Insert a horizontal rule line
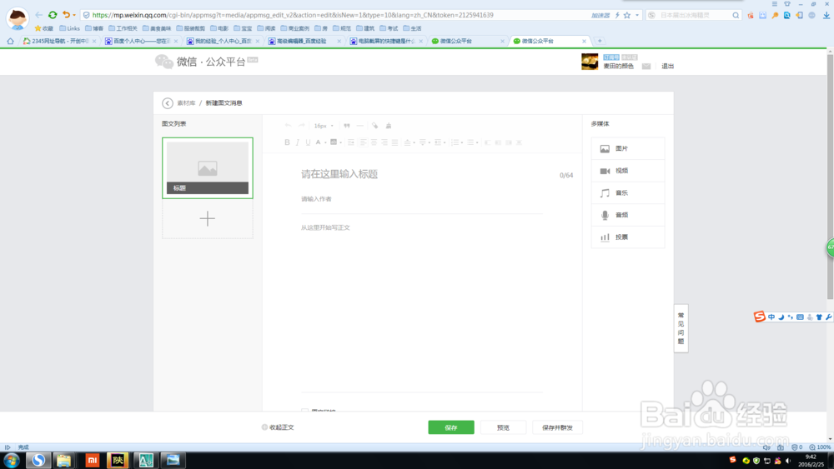Image resolution: width=834 pixels, height=469 pixels. [x=360, y=126]
